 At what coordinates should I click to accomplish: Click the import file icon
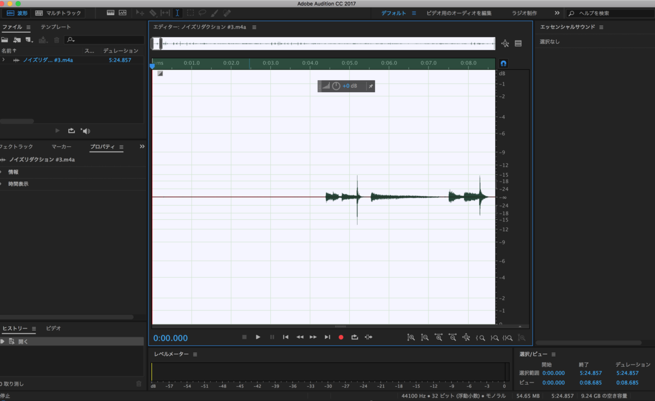tap(17, 40)
